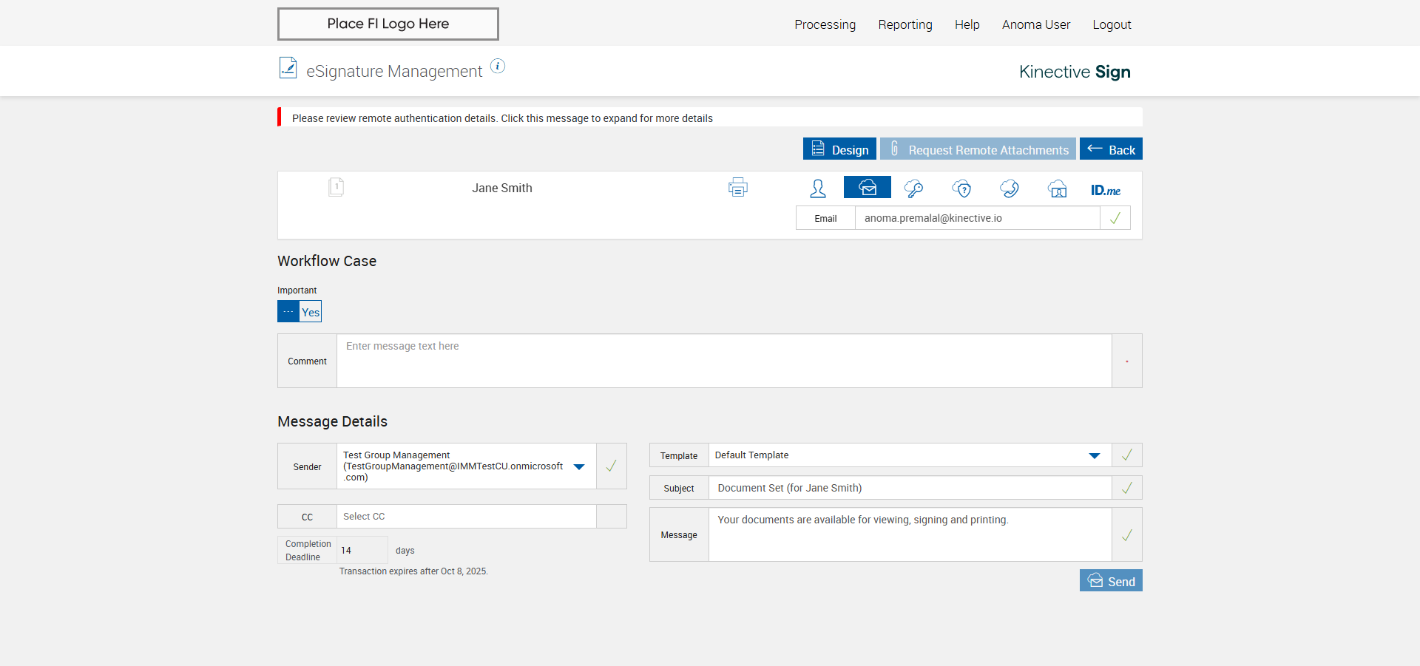1420x666 pixels.
Task: Expand the Template dropdown
Action: [x=1094, y=455]
